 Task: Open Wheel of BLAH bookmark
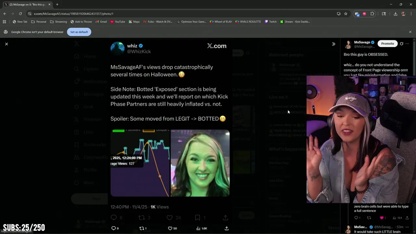tap(221, 22)
